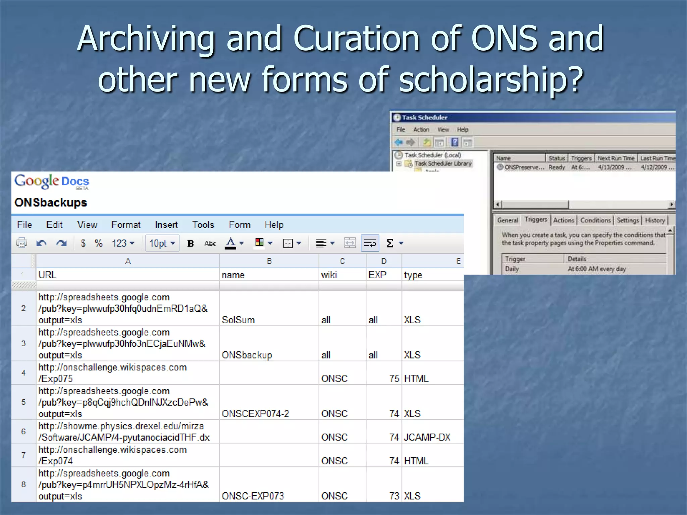This screenshot has width=687, height=515.
Task: Click the redo arrow icon
Action: (61, 243)
